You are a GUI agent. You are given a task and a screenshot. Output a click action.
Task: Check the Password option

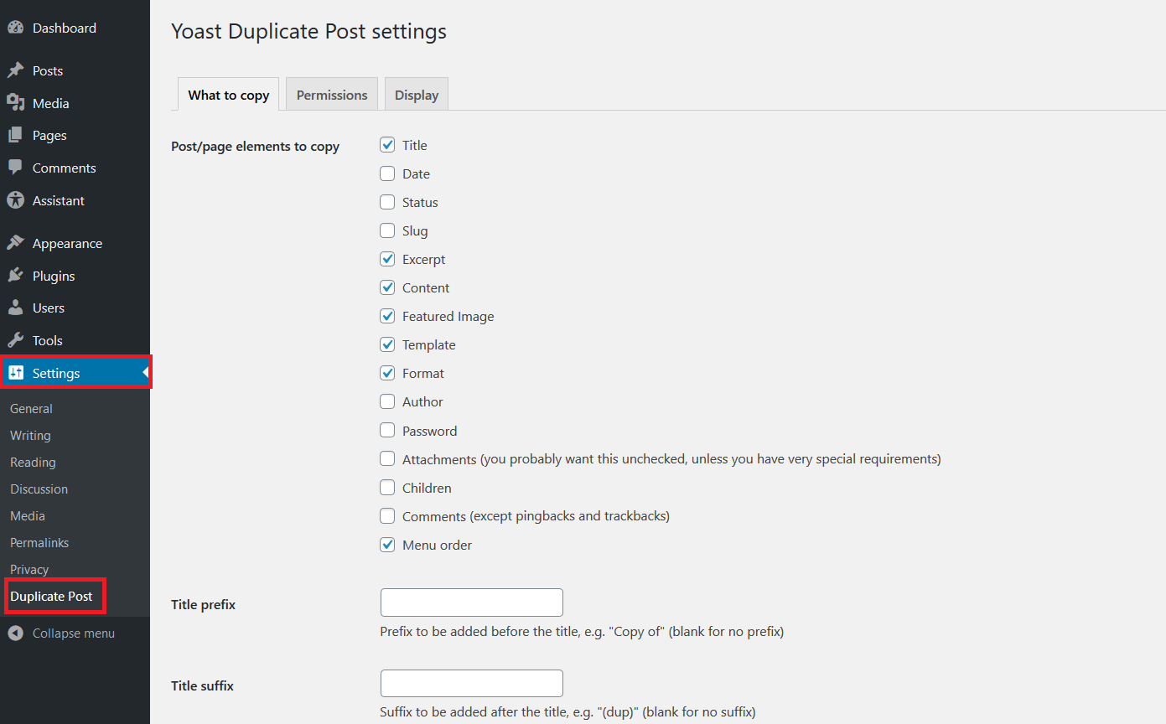click(x=387, y=431)
